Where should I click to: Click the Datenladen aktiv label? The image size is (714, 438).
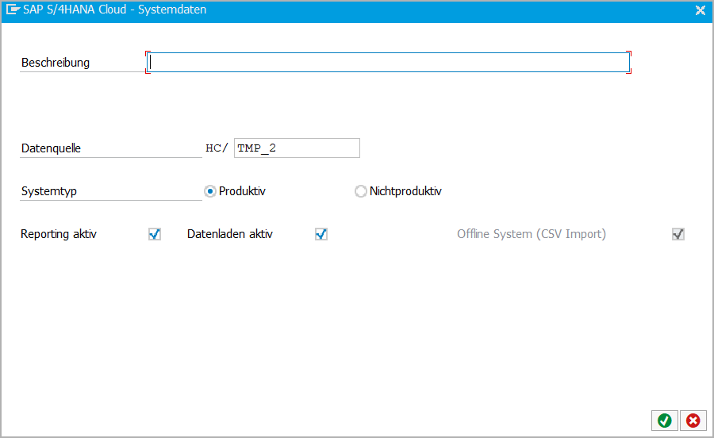[230, 234]
